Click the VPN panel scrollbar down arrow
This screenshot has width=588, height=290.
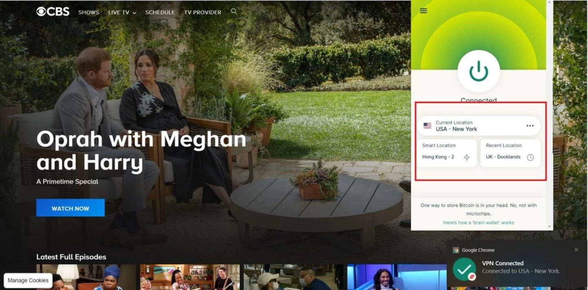click(550, 226)
